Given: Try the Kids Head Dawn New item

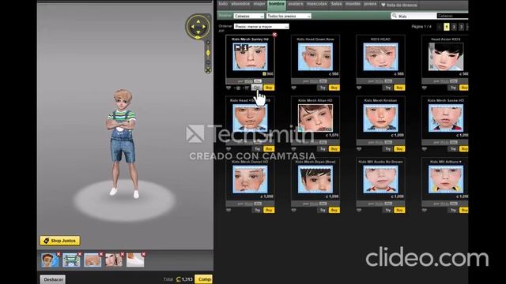Looking at the screenshot, I should tap(323, 88).
